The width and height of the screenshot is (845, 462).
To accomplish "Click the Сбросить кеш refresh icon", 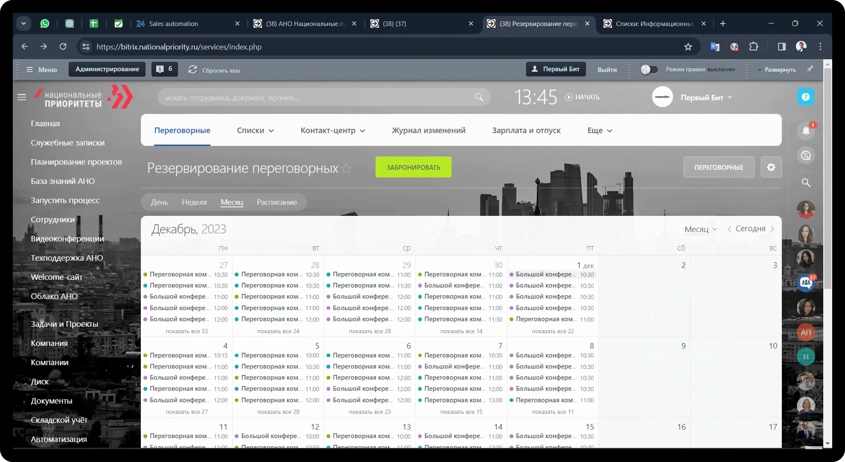I will point(193,70).
